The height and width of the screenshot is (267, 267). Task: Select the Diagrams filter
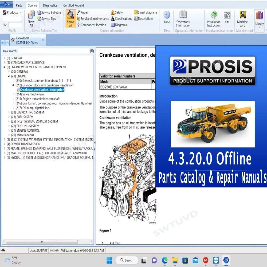tap(119, 25)
